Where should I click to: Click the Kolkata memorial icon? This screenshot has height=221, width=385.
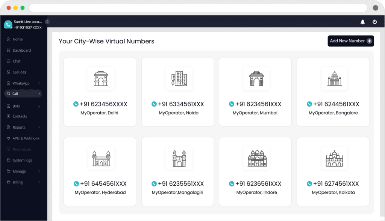point(334,158)
